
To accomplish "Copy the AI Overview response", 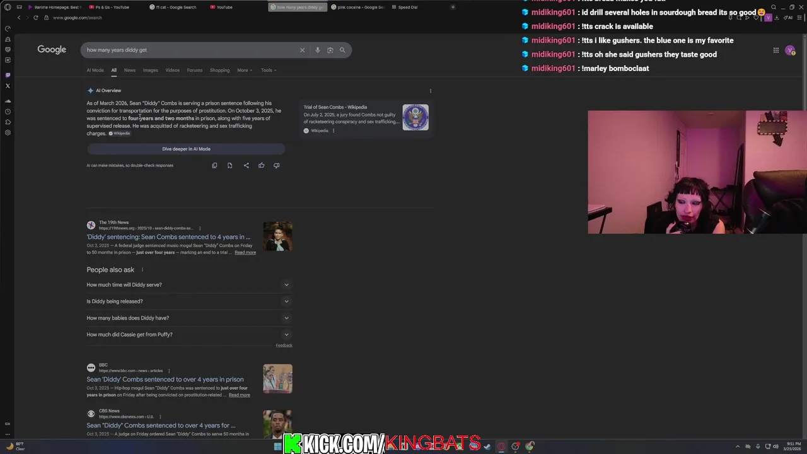I will 214,165.
